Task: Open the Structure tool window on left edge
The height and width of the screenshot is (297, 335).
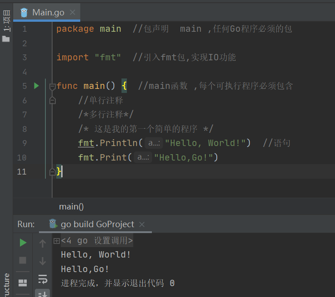Action: pyautogui.click(x=6, y=285)
